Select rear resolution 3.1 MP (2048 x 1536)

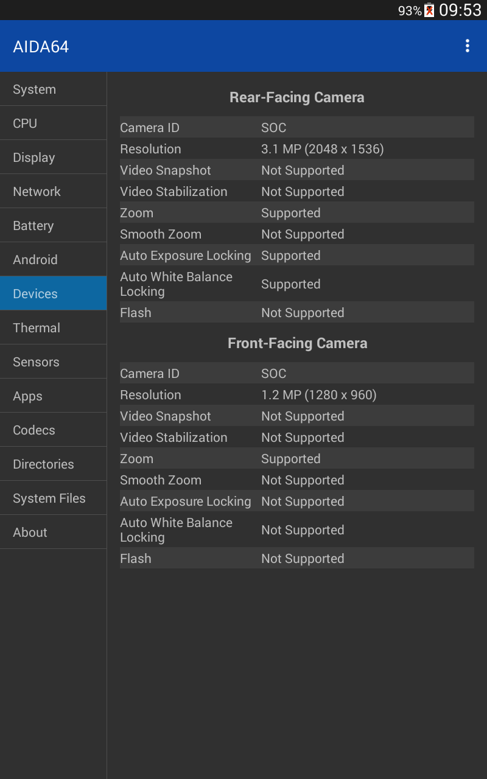click(323, 149)
